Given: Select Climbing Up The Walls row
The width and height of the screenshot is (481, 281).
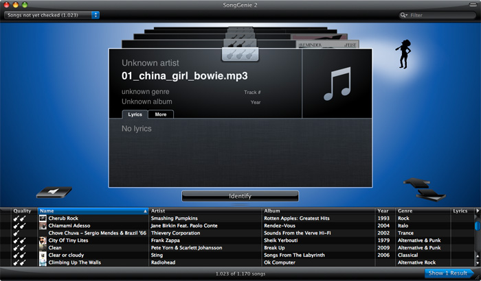Looking at the screenshot, I should click(237, 262).
